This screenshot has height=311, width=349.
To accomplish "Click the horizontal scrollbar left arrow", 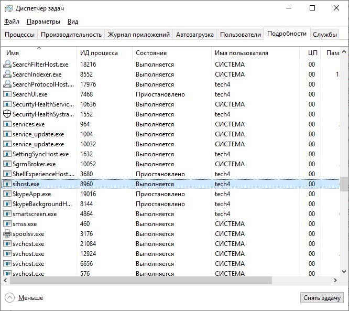I will pyautogui.click(x=6, y=280).
